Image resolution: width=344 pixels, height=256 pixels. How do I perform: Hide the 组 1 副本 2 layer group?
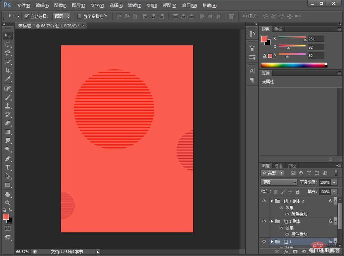coord(264,201)
